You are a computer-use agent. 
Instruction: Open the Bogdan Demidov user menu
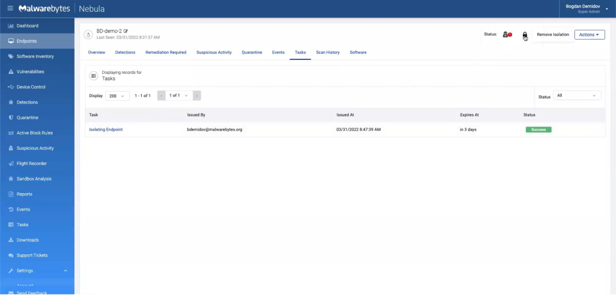587,8
